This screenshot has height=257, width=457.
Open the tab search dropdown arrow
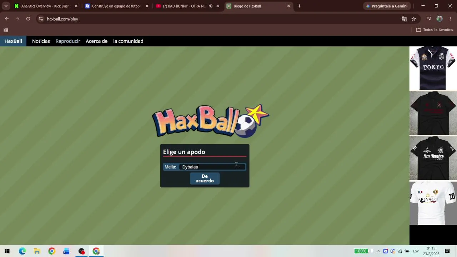pyautogui.click(x=6, y=6)
